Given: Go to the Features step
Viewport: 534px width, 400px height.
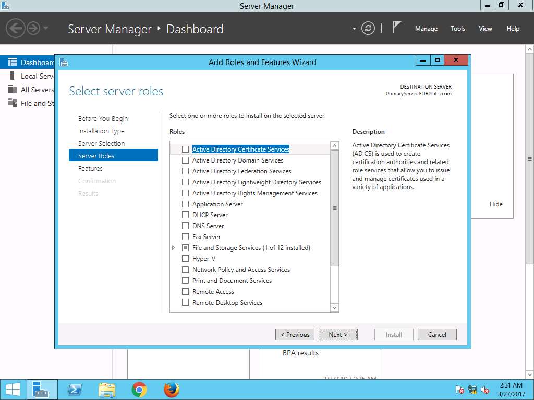Looking at the screenshot, I should coord(90,168).
